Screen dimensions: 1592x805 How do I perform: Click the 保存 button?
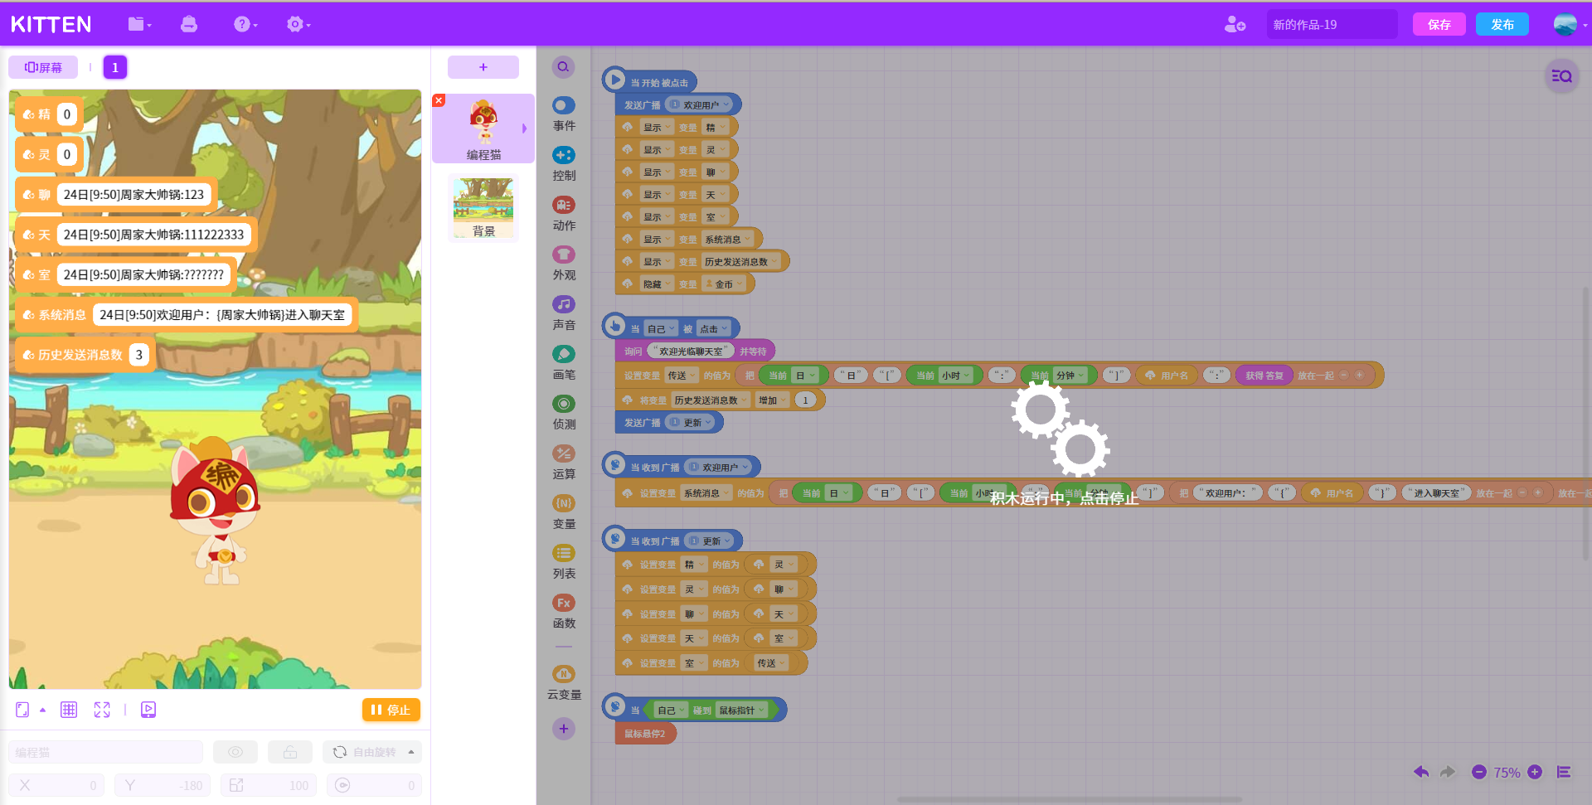click(1439, 25)
